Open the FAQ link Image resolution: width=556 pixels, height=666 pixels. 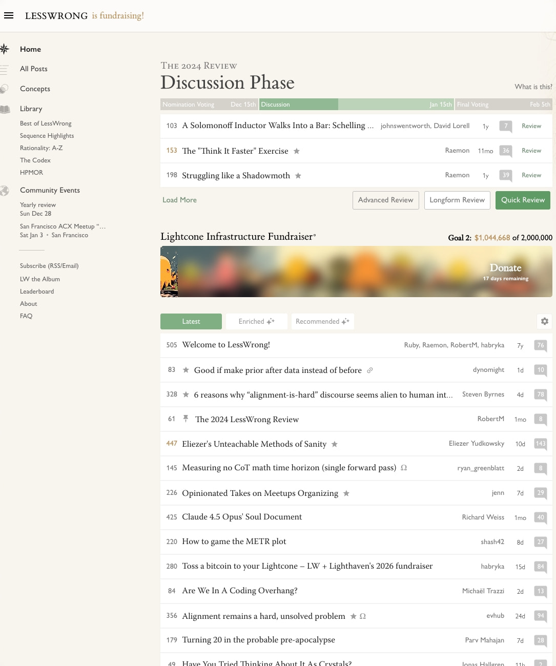(x=26, y=316)
